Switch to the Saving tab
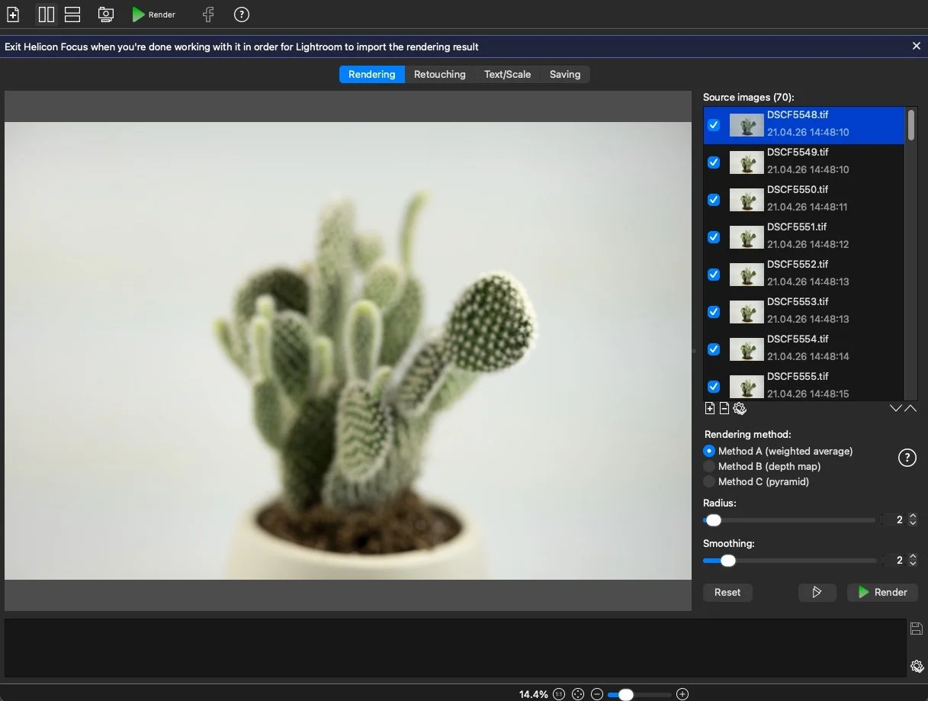928x701 pixels. (x=564, y=74)
